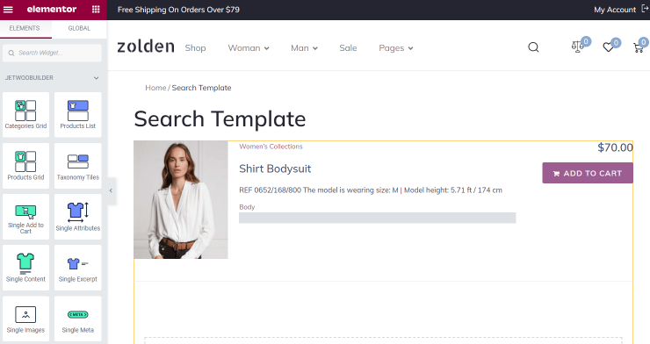The height and width of the screenshot is (344, 650).
Task: Add the Categories Grid widget
Action: [25, 115]
